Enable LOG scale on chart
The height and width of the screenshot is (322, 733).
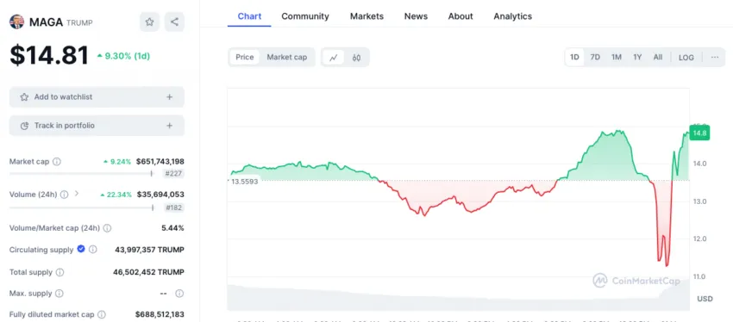click(686, 58)
